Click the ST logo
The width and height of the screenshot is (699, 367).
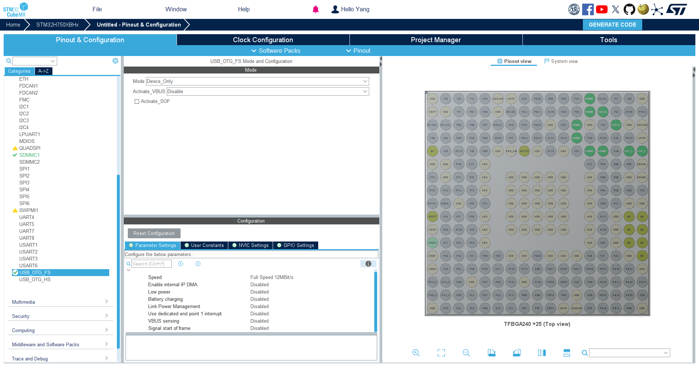677,9
